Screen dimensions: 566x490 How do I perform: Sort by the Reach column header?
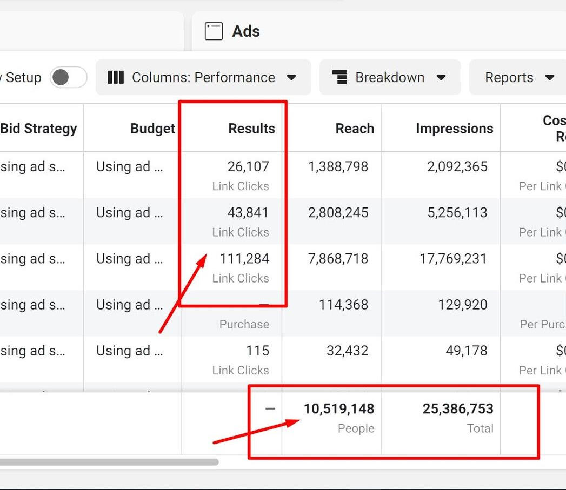(x=355, y=129)
